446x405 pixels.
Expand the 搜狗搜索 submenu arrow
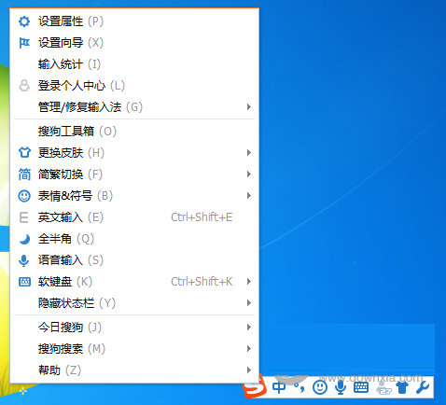pos(248,349)
